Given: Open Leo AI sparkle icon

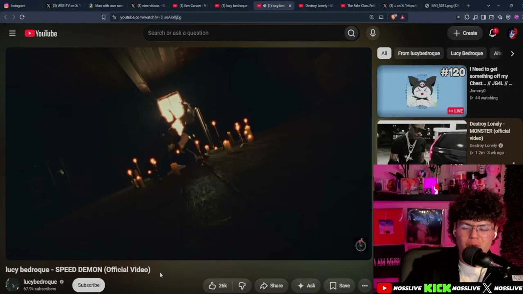Looking at the screenshot, I should pos(500,17).
